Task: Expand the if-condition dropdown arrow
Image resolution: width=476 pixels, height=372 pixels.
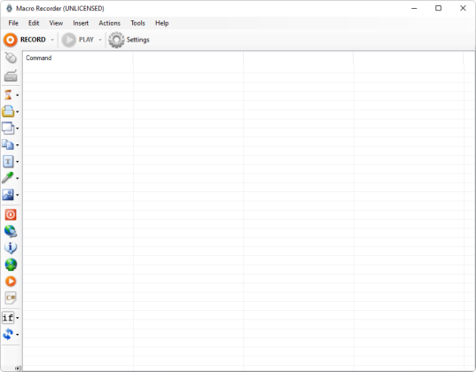Action: tap(18, 318)
